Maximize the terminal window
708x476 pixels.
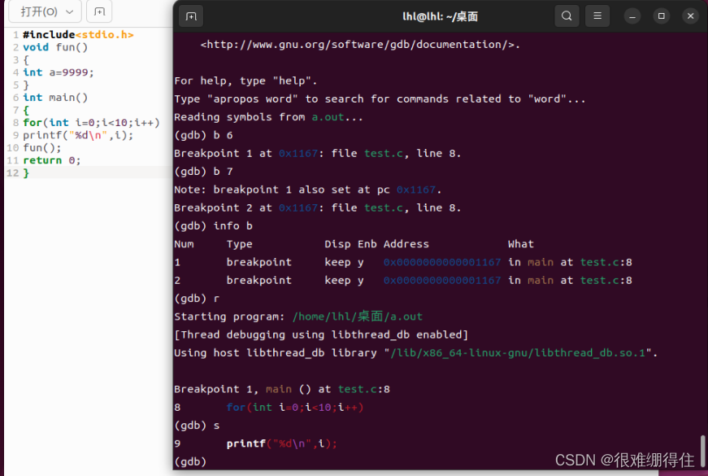click(x=661, y=16)
